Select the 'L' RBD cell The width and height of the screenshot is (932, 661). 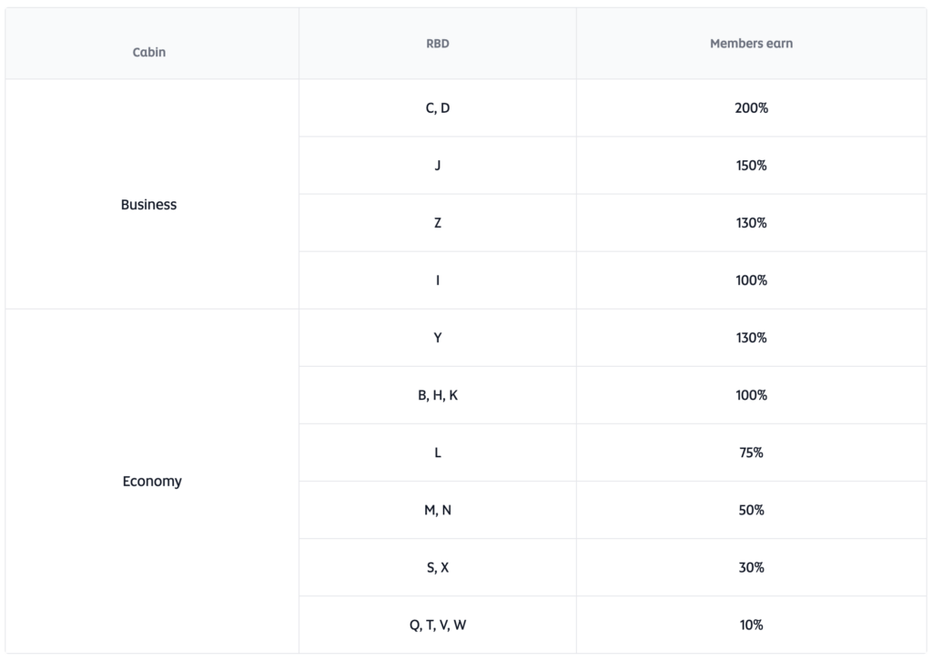(438, 453)
